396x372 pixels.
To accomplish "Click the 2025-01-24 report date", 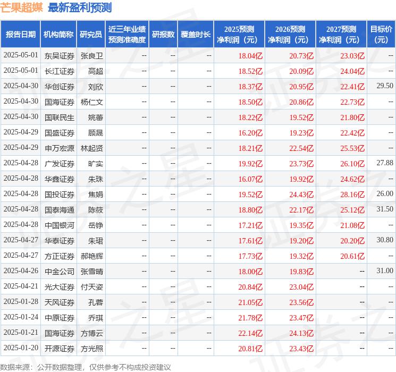I will (x=21, y=317).
